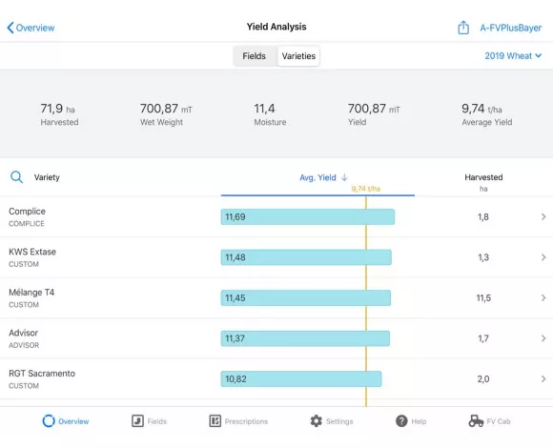Screen dimensions: 553x448
Task: Click the Mélange T4 variety name
Action: (31, 293)
